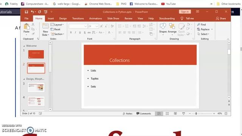Open the Arrange options
Screen dimensions: 242x136
172,29
